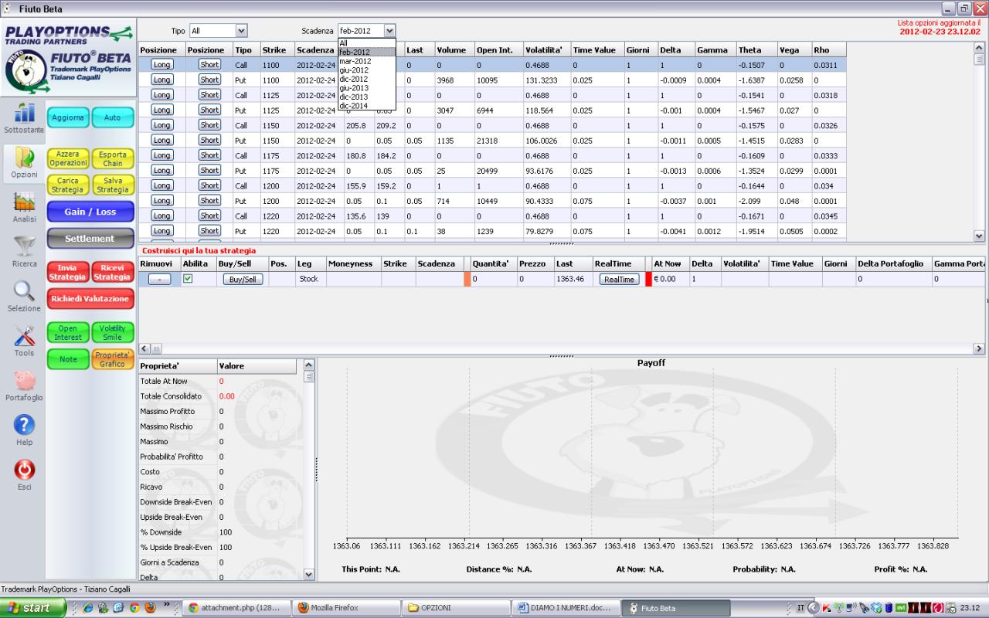
Task: Click the Selezione magnifier icon
Action: click(24, 291)
